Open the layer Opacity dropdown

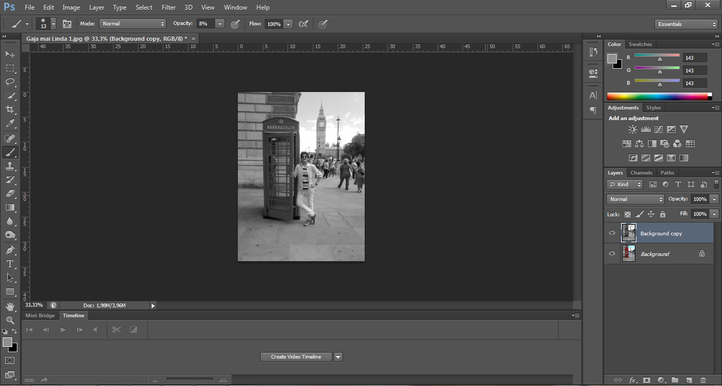[715, 199]
